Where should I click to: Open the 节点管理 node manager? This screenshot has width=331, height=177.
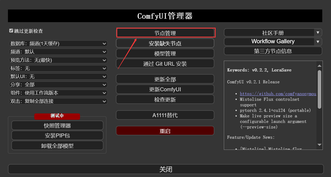165,33
